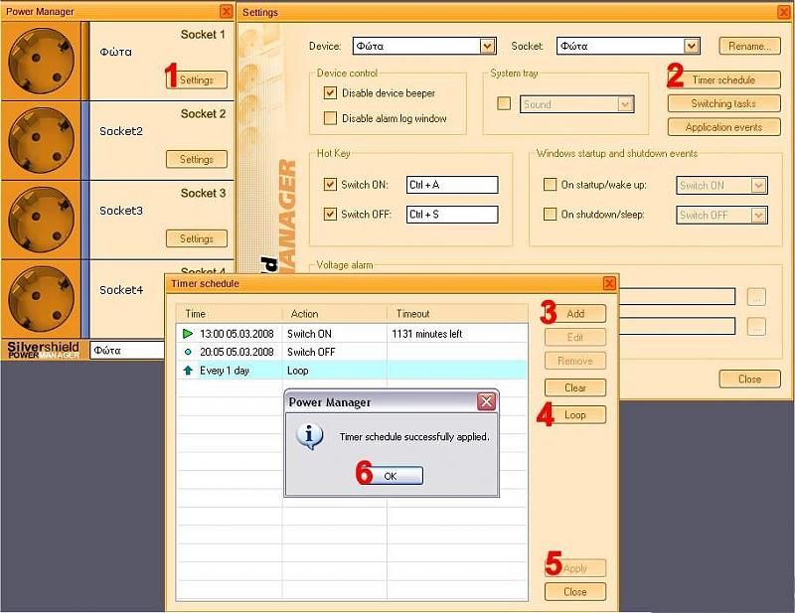Click the Loop row up-arrow icon
Viewport: 795px width, 613px height.
point(187,371)
